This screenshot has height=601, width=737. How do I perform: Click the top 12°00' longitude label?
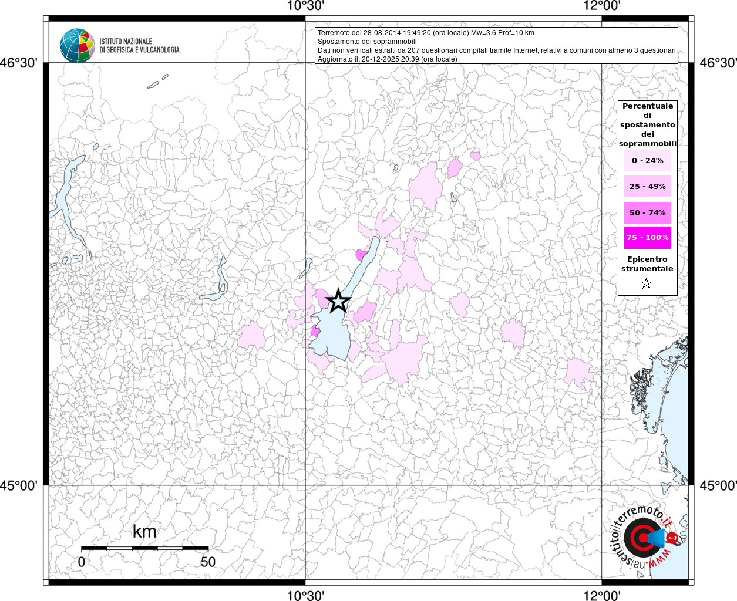[x=602, y=6]
